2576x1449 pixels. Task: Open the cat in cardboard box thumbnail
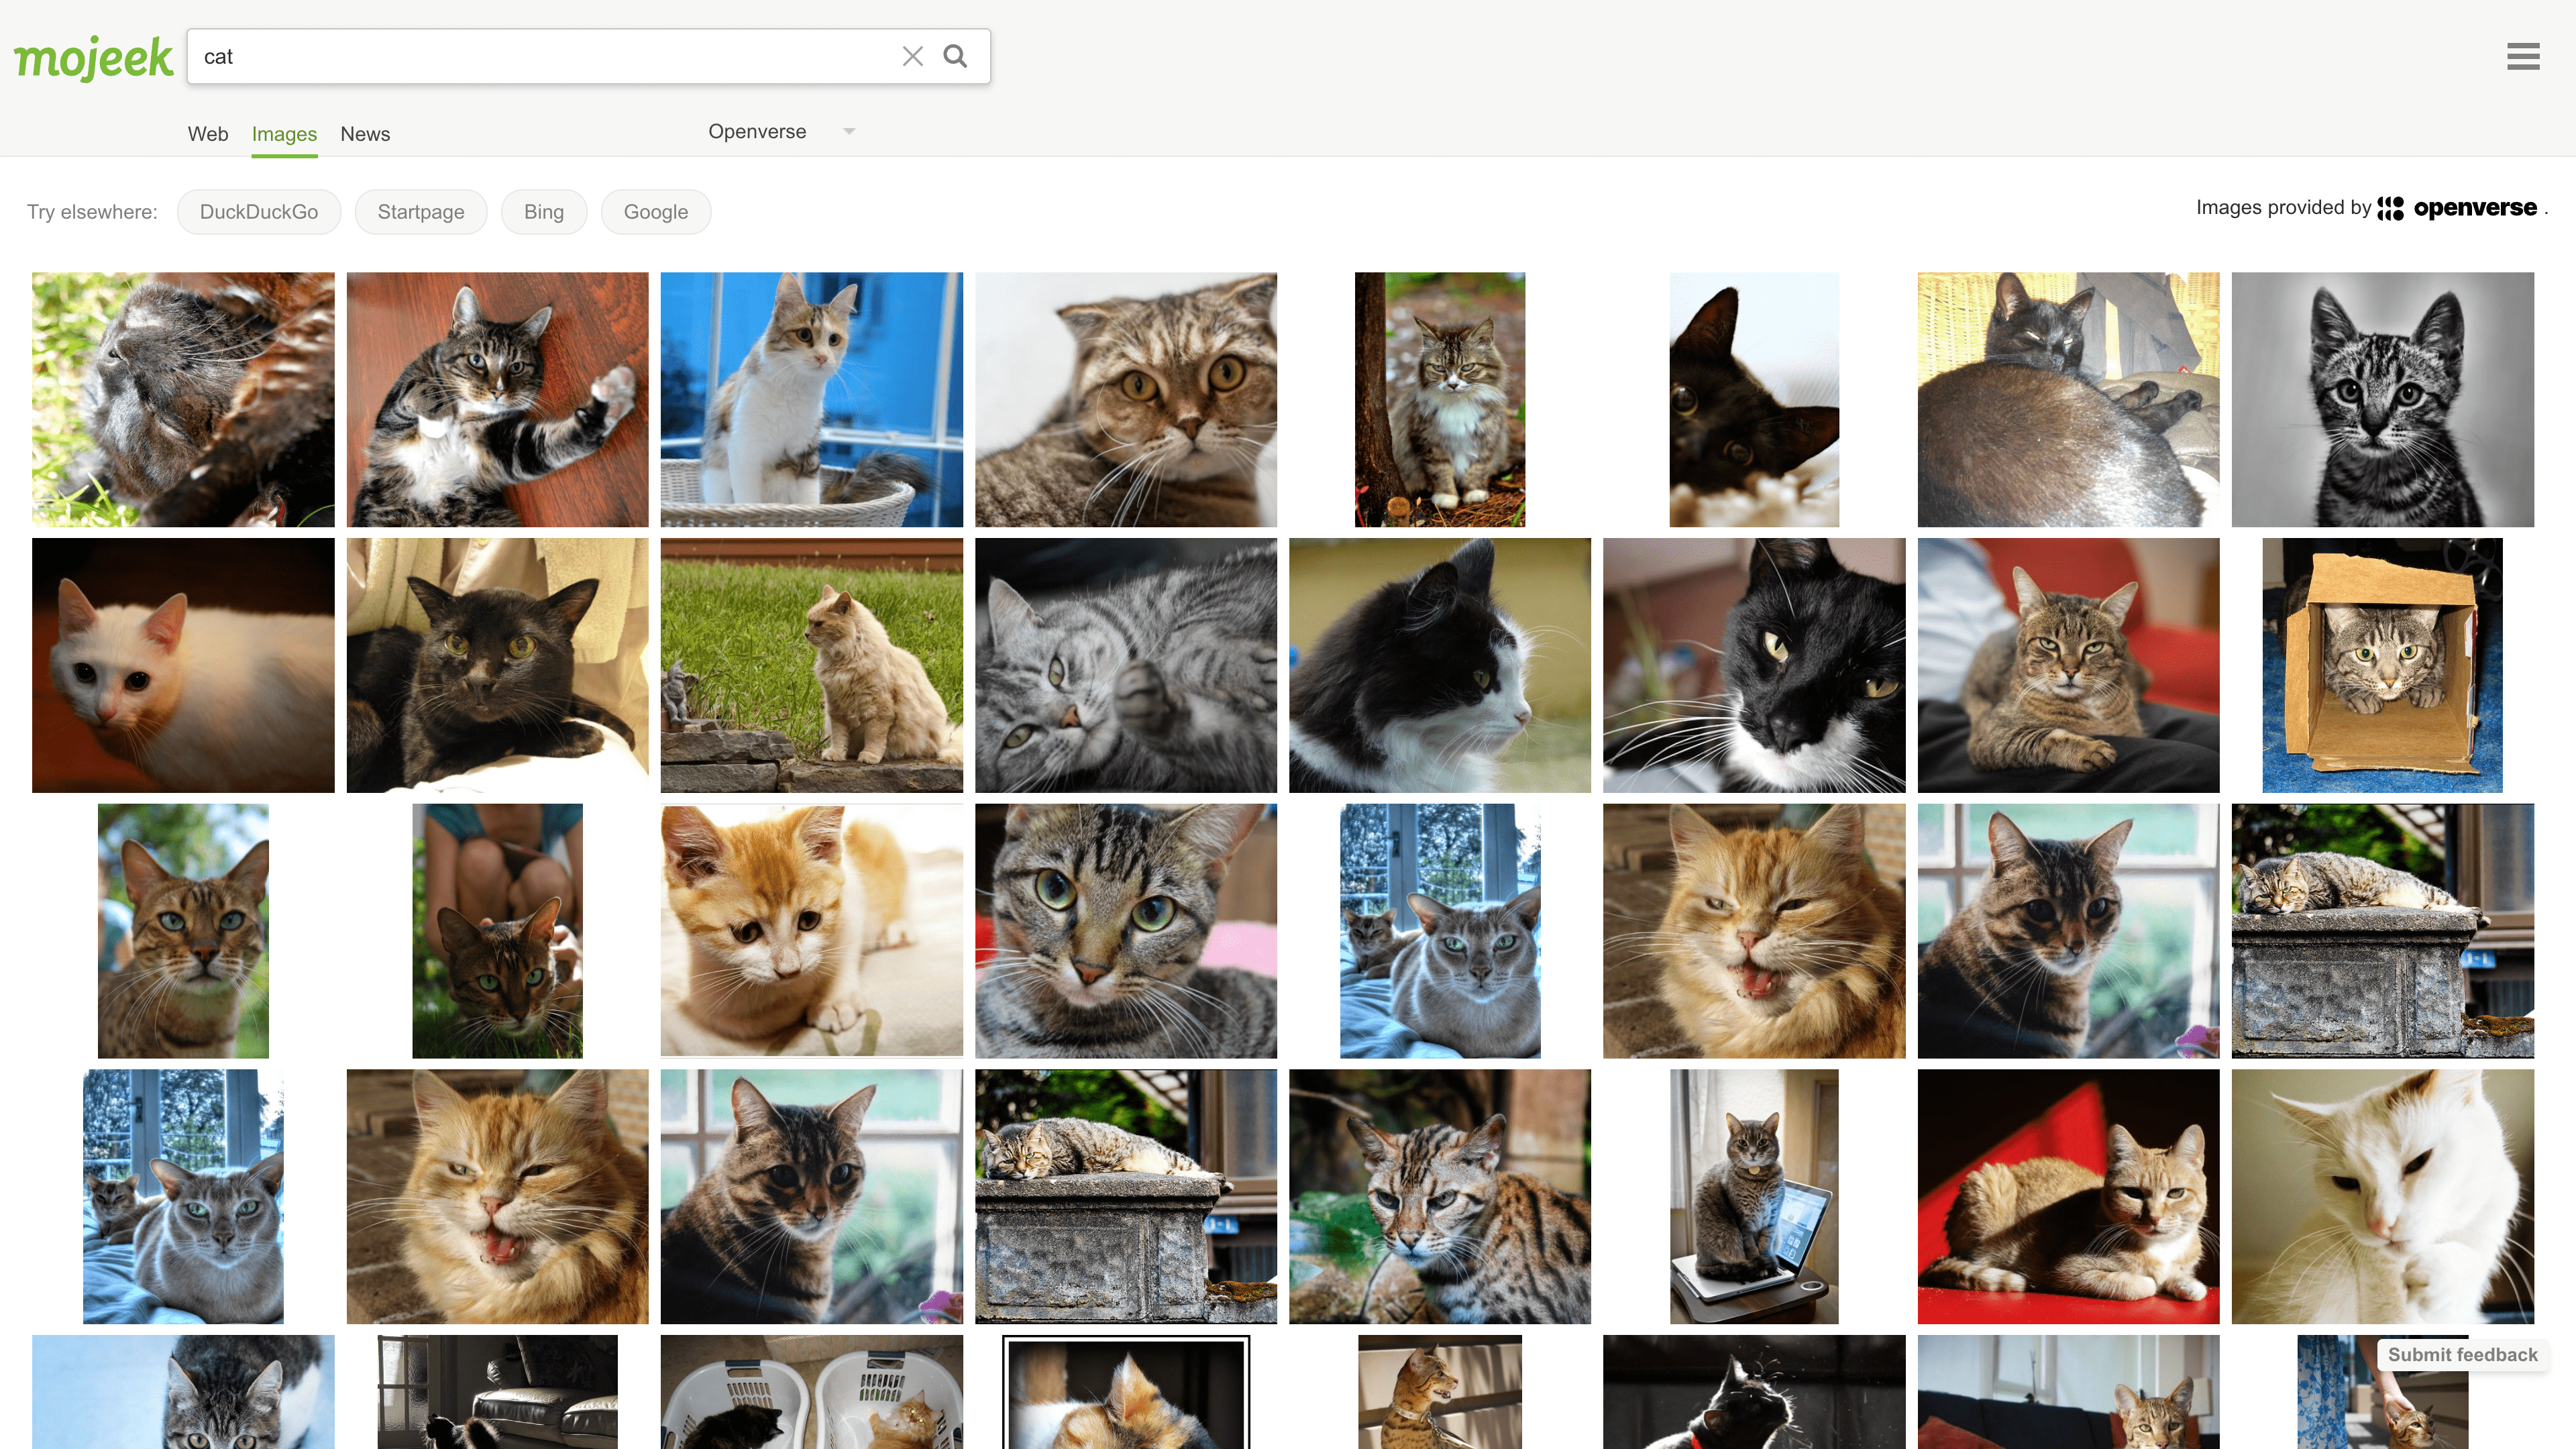click(2383, 665)
